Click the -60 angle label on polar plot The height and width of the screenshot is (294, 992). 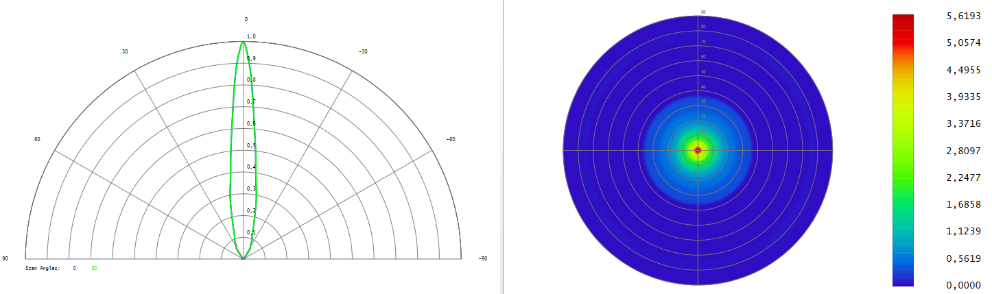point(451,139)
